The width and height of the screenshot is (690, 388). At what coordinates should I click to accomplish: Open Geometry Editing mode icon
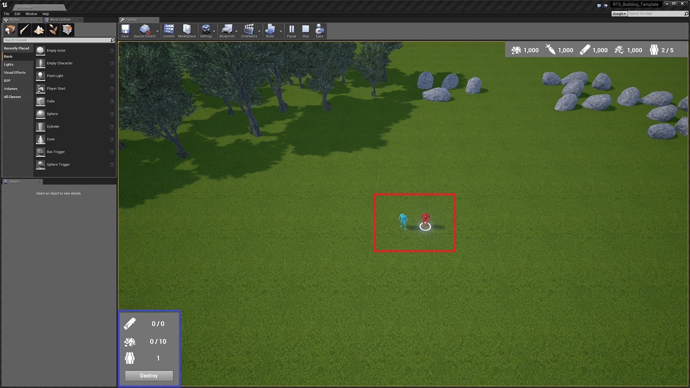[67, 30]
